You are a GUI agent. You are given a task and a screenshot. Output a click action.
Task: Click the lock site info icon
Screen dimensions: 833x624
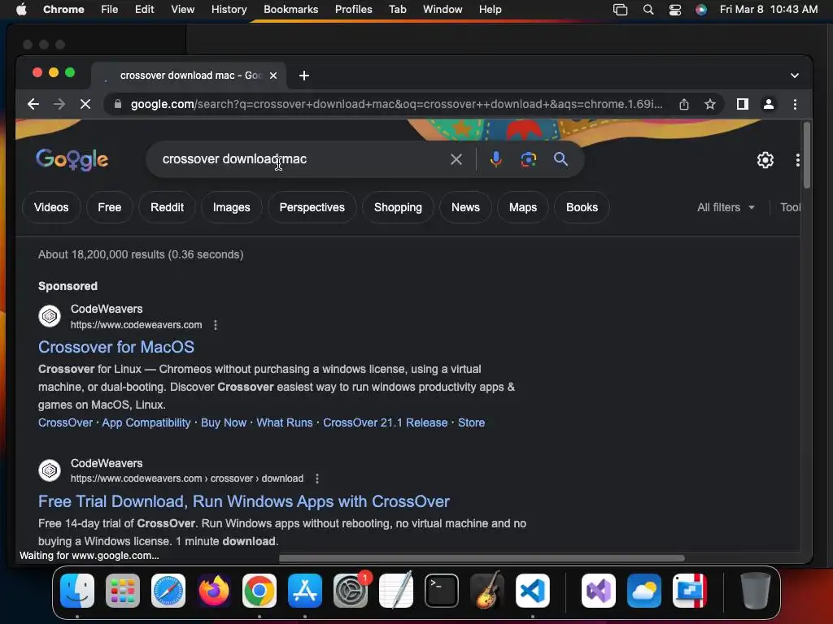pyautogui.click(x=118, y=104)
